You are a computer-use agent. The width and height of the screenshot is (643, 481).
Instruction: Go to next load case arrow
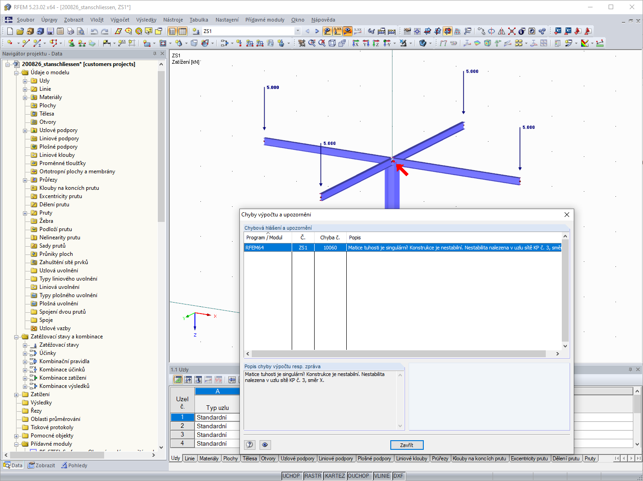point(317,31)
